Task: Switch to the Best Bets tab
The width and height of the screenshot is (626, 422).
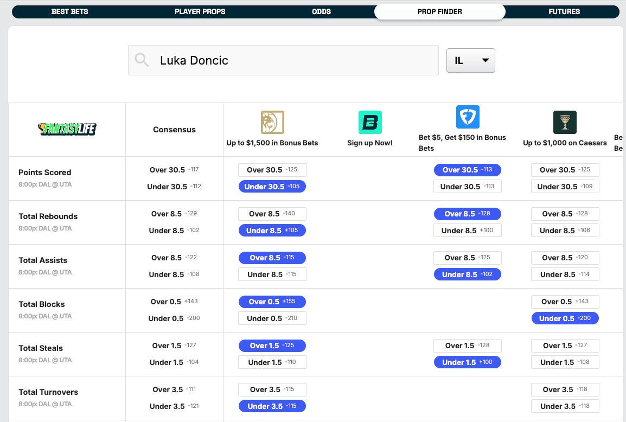Action: (69, 11)
